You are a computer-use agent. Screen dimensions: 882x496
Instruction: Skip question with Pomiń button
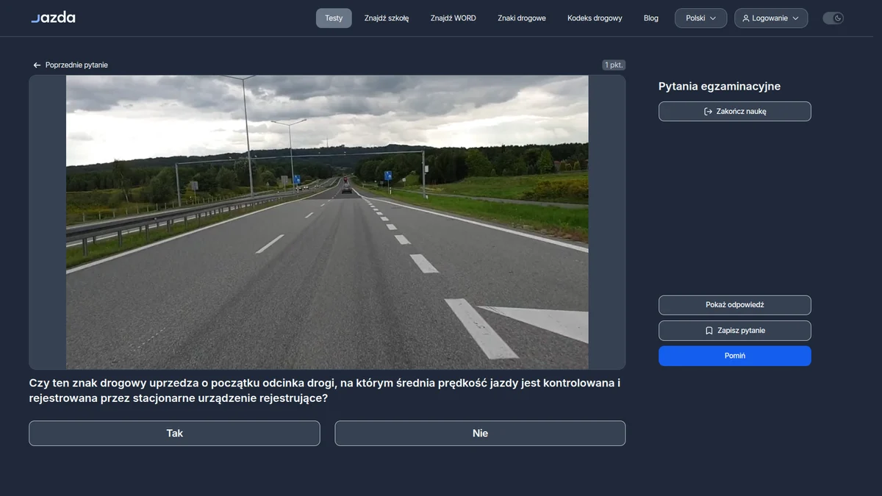point(735,356)
